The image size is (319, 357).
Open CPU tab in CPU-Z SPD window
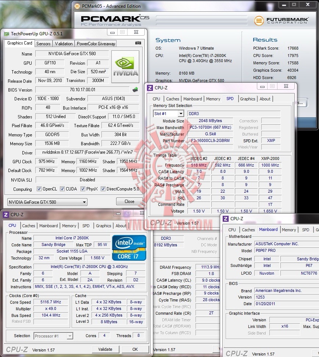pyautogui.click(x=156, y=99)
